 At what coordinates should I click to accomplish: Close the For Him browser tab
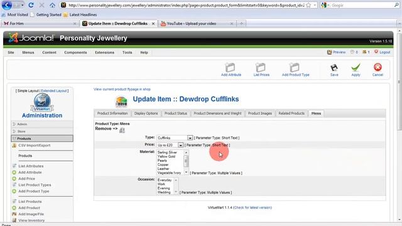pos(75,24)
